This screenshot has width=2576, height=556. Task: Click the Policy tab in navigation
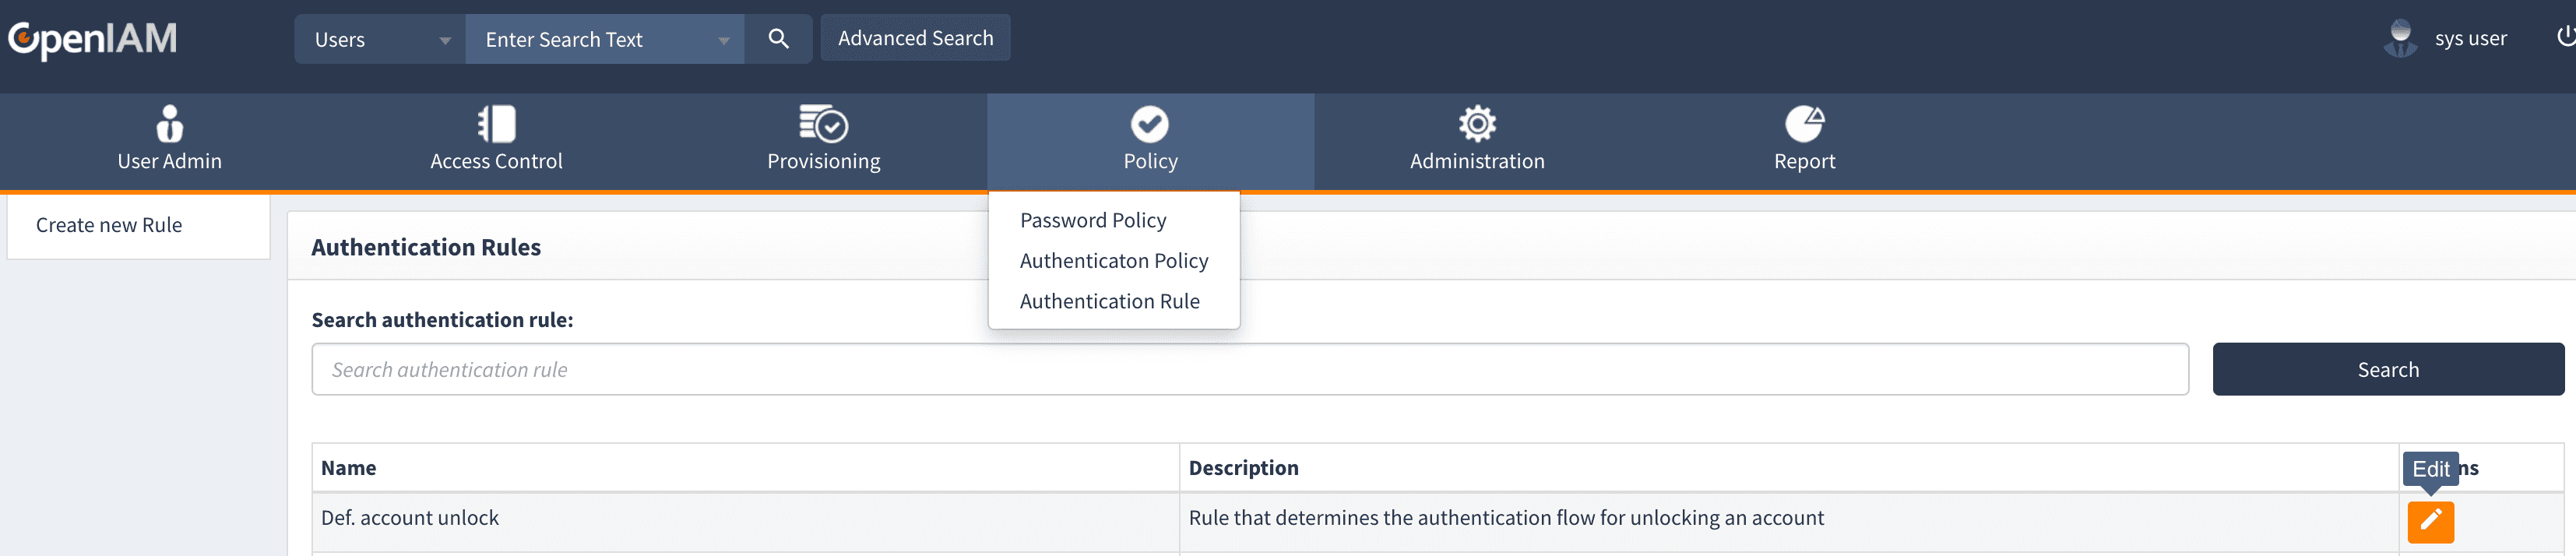pos(1150,141)
